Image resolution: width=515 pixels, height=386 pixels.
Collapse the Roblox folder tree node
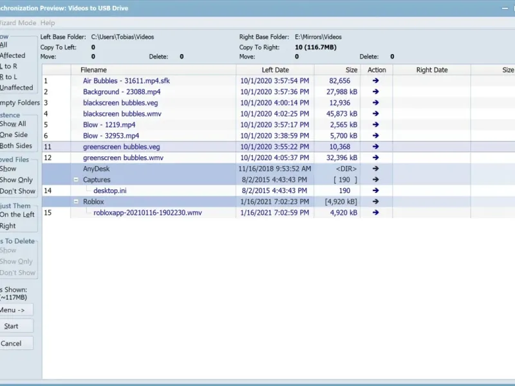(76, 201)
